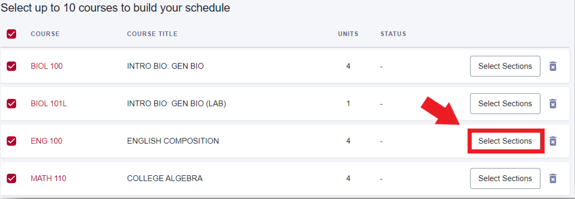This screenshot has height=199, width=575.
Task: Uncheck the BIOL 101L checkbox
Action: click(x=12, y=103)
